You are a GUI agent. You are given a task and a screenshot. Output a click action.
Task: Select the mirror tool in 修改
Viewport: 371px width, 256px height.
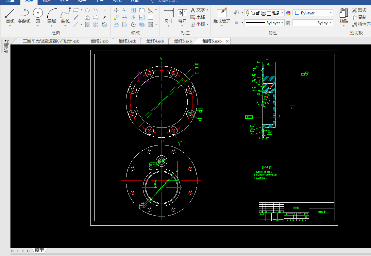(133, 17)
